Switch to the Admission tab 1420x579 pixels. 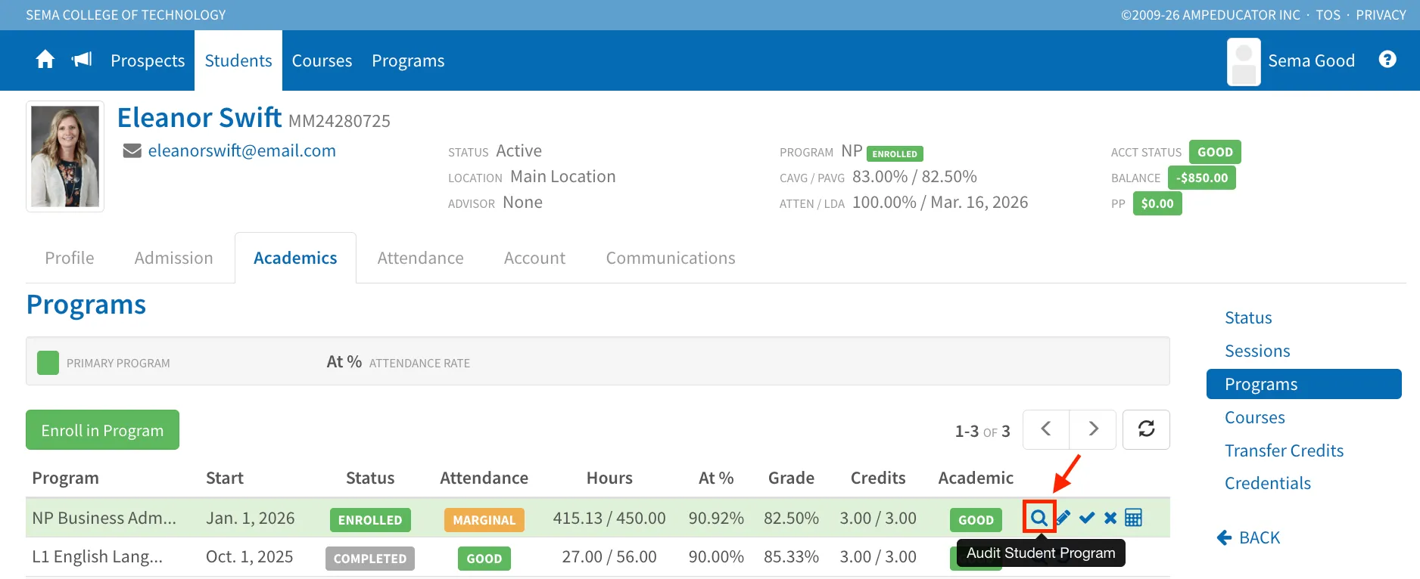tap(174, 258)
